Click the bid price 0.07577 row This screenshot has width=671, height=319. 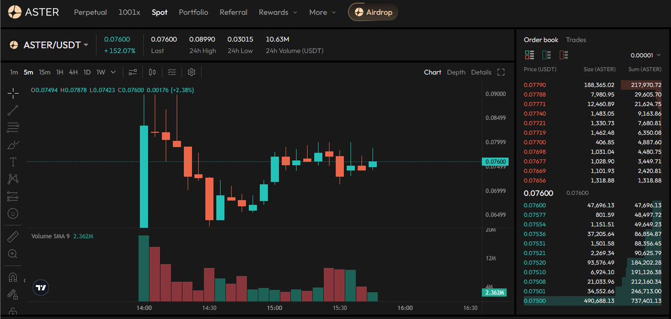592,215
